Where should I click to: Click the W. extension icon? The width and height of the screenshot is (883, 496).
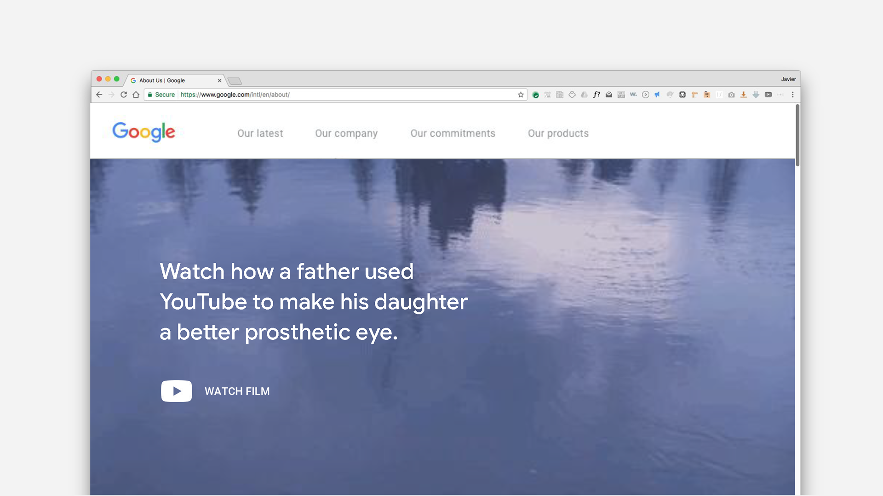tap(633, 95)
